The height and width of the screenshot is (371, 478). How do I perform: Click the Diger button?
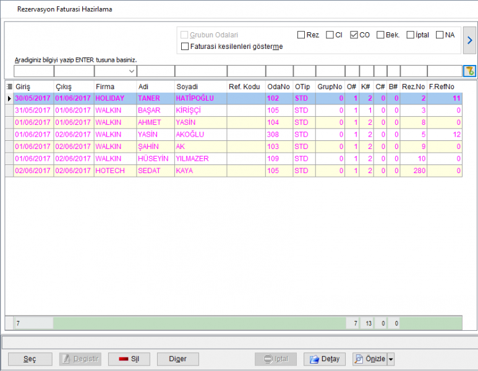point(177,359)
